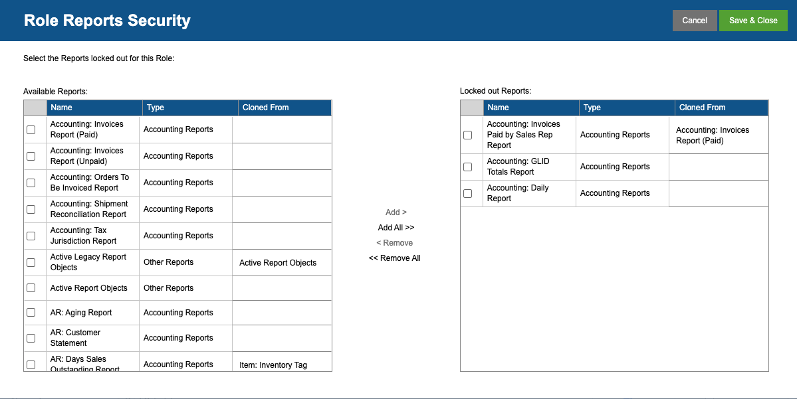Click 'Accounting: Invoices Report (Paid)' in the Locked out Cloned From column
The height and width of the screenshot is (399, 797).
[713, 135]
